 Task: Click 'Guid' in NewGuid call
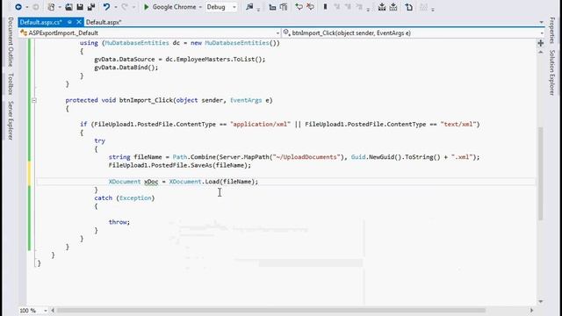click(x=358, y=157)
